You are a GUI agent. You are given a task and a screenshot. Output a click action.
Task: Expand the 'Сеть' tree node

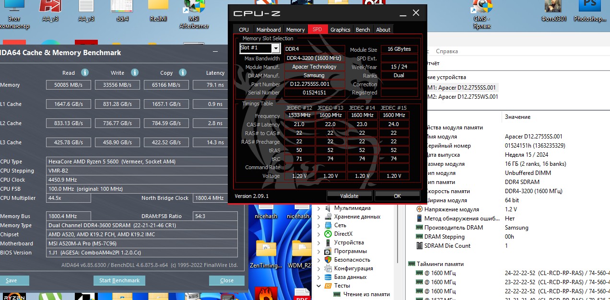(x=318, y=225)
